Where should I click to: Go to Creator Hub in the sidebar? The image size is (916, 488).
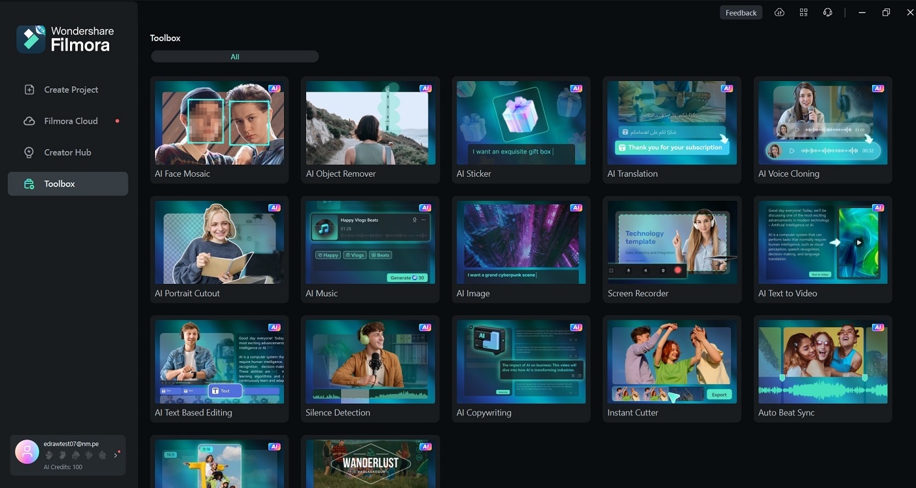(68, 152)
